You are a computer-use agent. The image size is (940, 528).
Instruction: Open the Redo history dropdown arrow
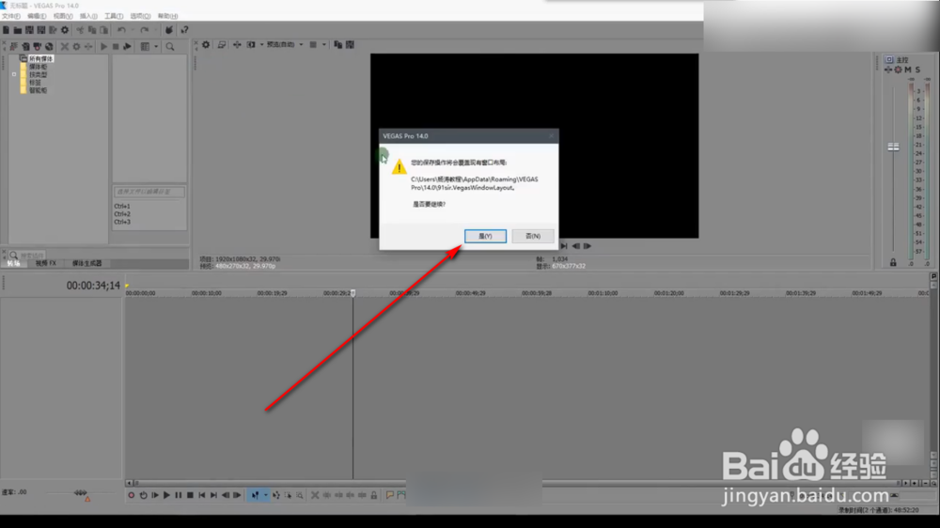point(154,30)
